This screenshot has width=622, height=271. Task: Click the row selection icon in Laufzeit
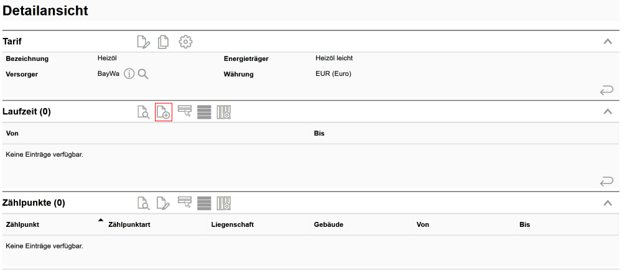click(184, 112)
